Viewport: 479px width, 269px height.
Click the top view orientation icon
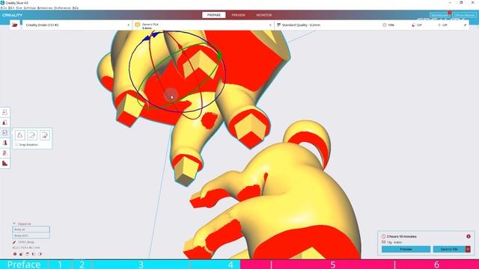coord(27,254)
